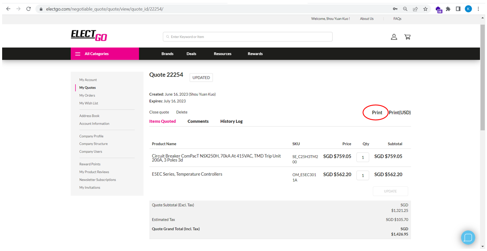Go back to the previous browser page
Screen dimensions: 487x251
8,9
